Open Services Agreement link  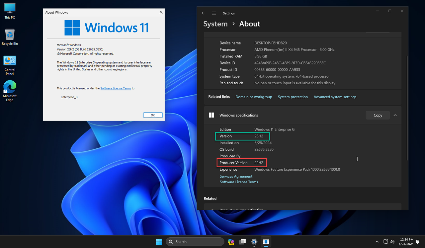pos(236,176)
